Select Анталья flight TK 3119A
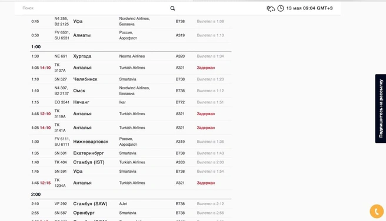Image resolution: width=386 pixels, height=221 pixels. coord(131,114)
